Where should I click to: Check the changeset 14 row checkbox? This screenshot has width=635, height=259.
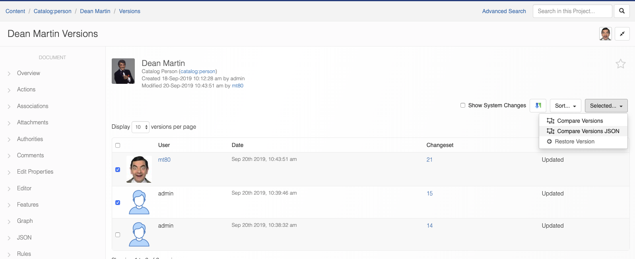pyautogui.click(x=118, y=235)
